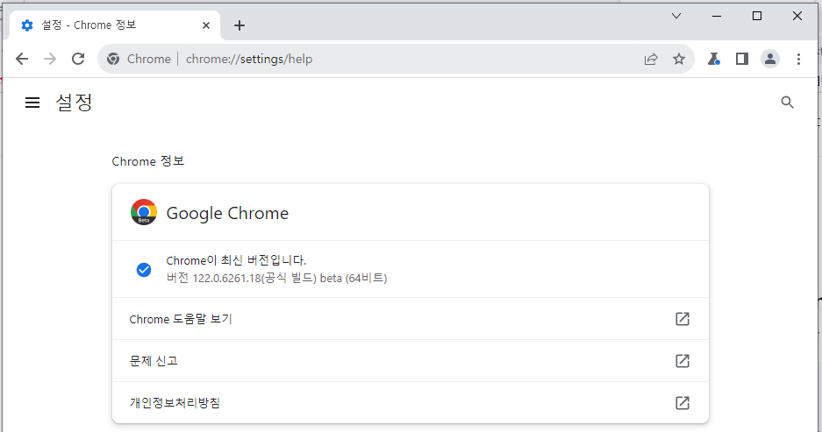This screenshot has width=822, height=432.
Task: Open the profile avatar menu
Action: coord(770,59)
